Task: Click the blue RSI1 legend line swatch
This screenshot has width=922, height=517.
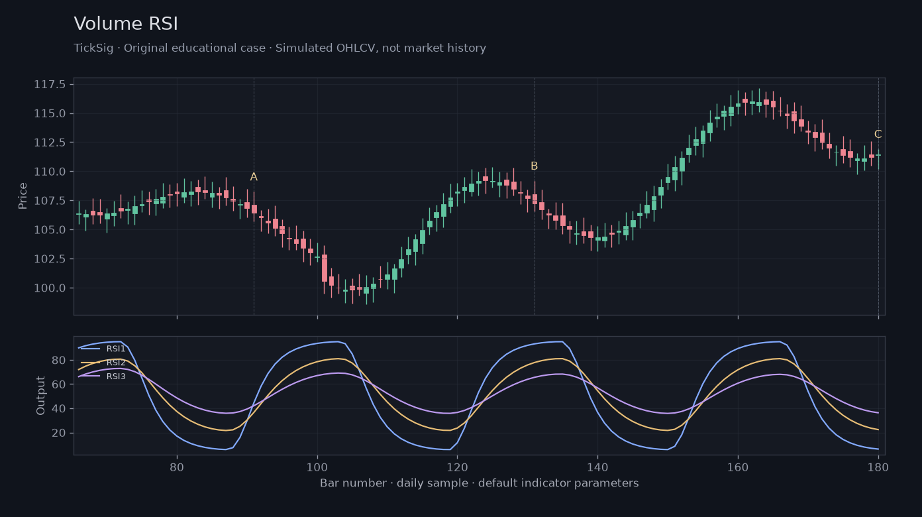Action: 90,349
